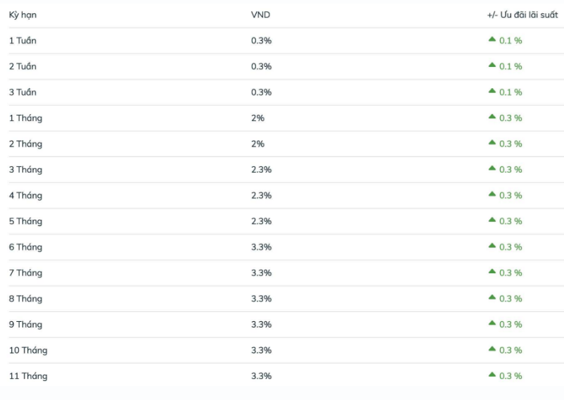Click the 2% VND rate for 1 Tháng
564x400 pixels.
(257, 118)
